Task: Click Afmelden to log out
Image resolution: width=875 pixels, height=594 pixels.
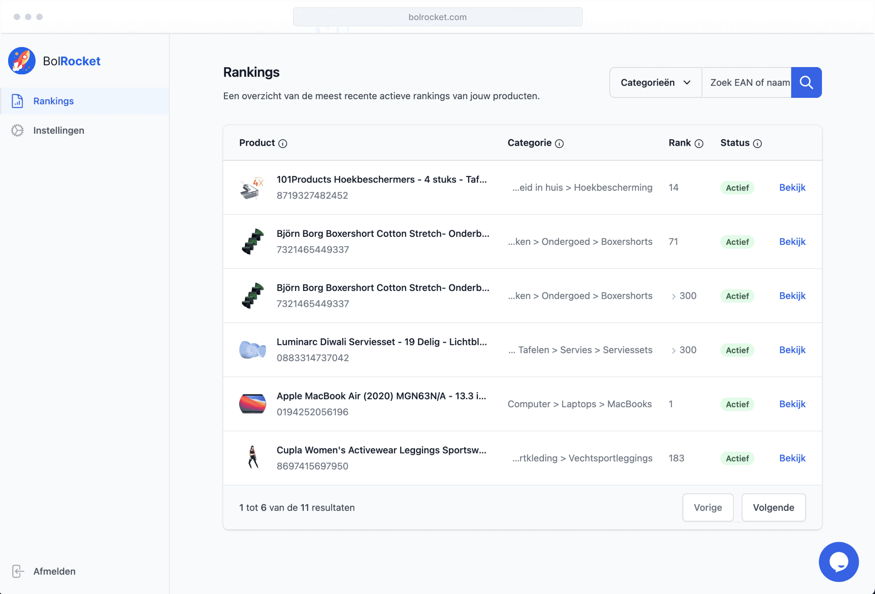Action: 44,571
